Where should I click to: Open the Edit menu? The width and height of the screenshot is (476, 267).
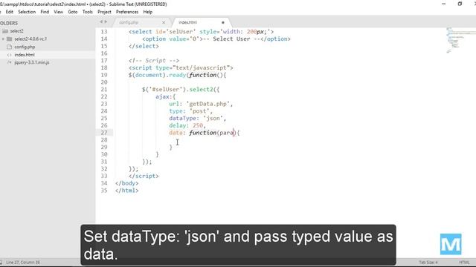pos(10,12)
